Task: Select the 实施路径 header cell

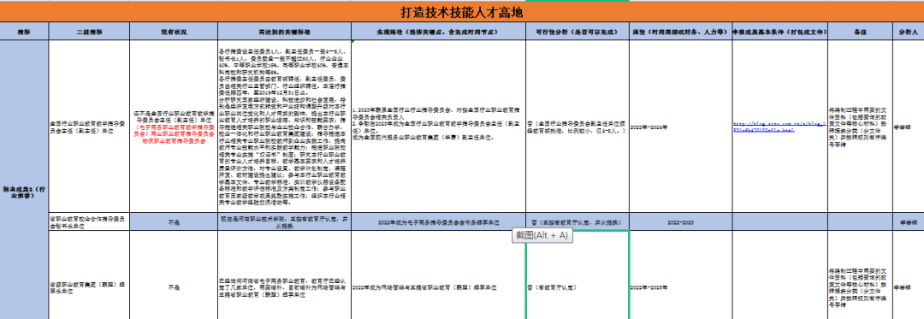Action: 438,31
